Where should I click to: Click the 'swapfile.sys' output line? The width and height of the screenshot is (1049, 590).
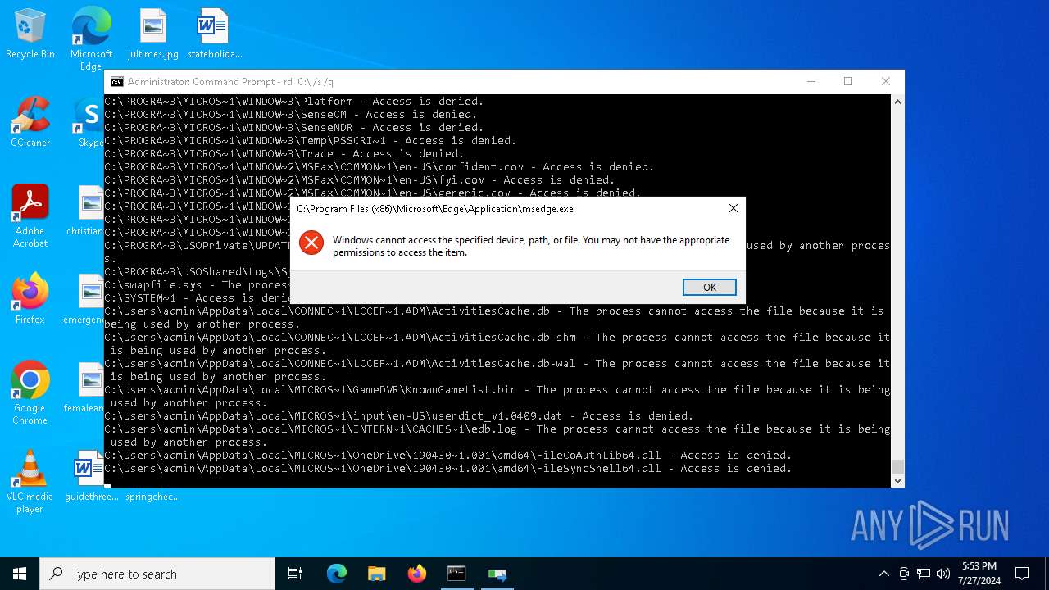pyautogui.click(x=197, y=285)
